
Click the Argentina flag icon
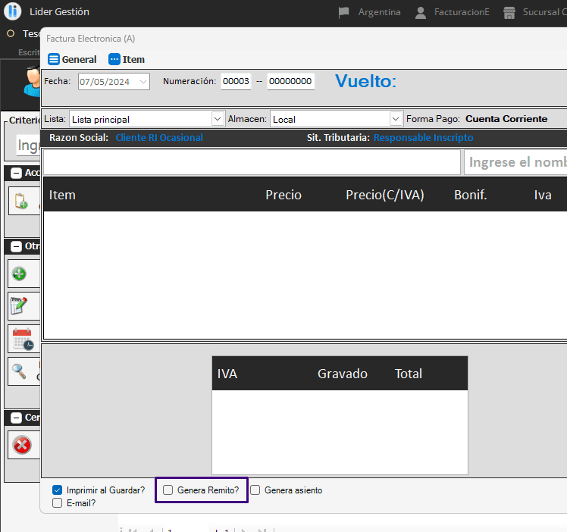(x=344, y=12)
